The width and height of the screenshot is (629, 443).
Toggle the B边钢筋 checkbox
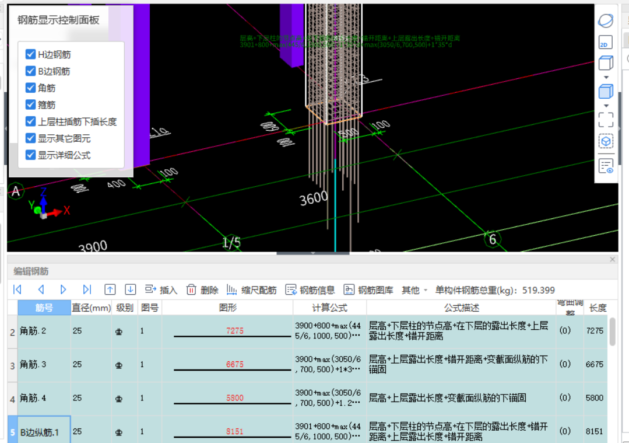click(30, 71)
